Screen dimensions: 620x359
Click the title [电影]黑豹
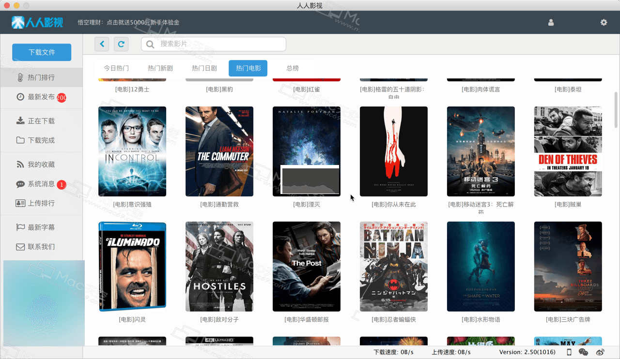click(219, 90)
